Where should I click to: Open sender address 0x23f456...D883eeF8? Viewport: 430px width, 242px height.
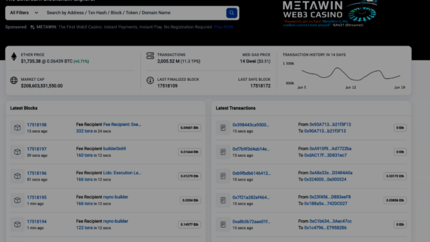(x=330, y=197)
